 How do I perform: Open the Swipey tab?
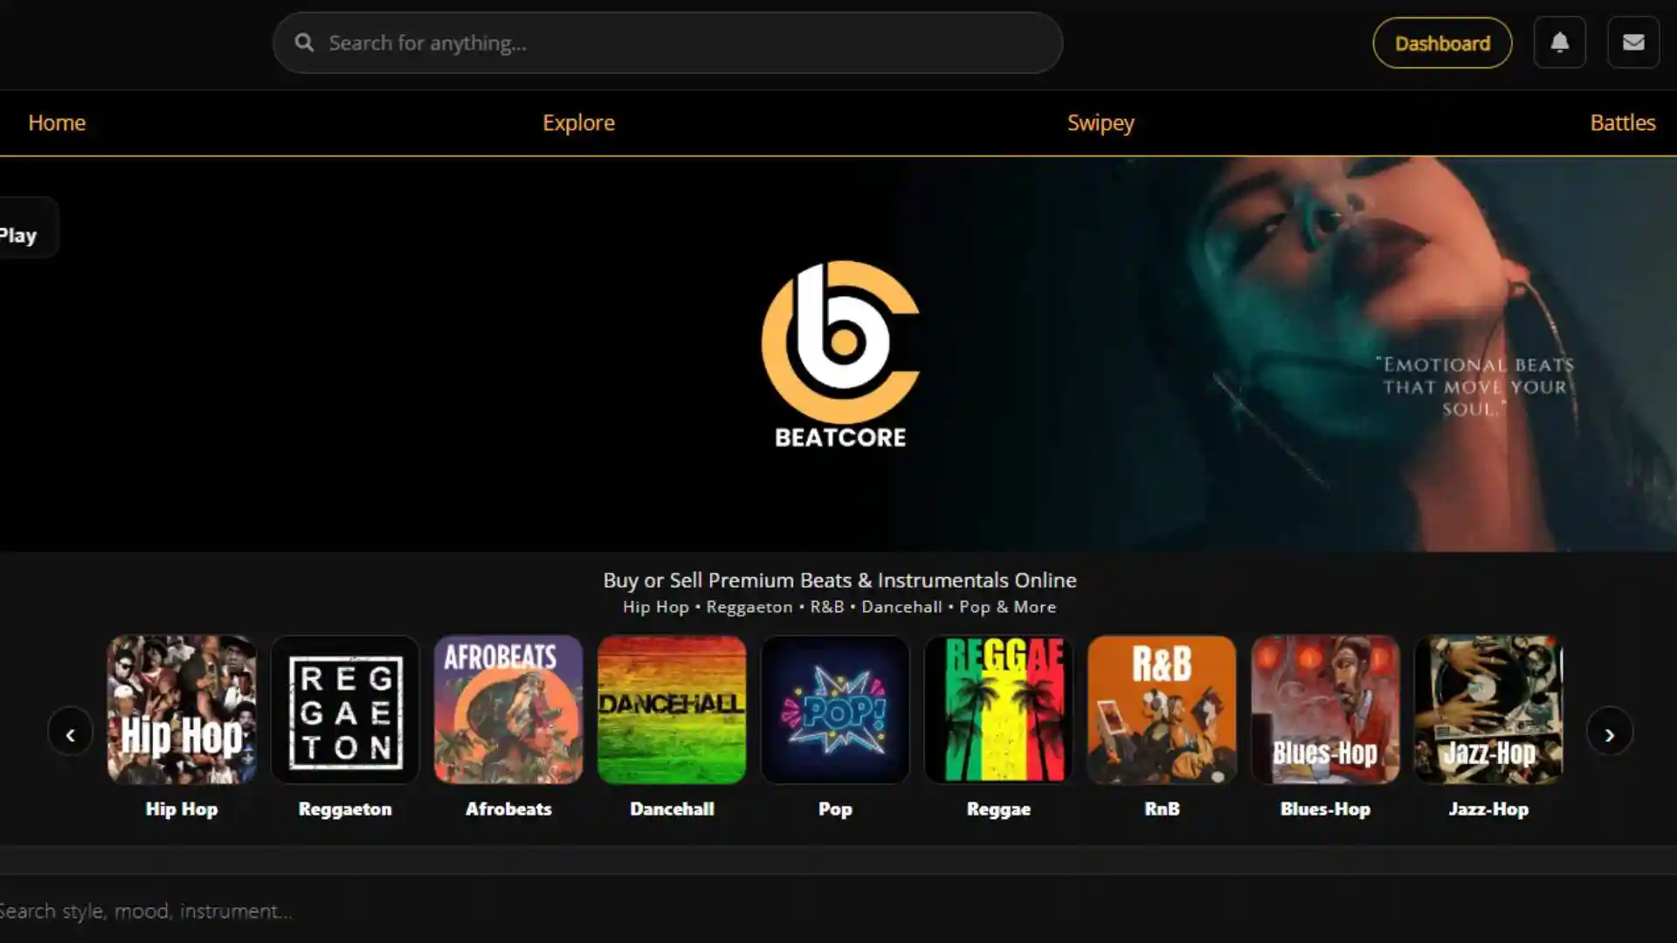tap(1101, 123)
